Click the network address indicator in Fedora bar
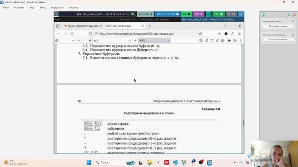This screenshot has width=298, height=167. tap(168, 14)
